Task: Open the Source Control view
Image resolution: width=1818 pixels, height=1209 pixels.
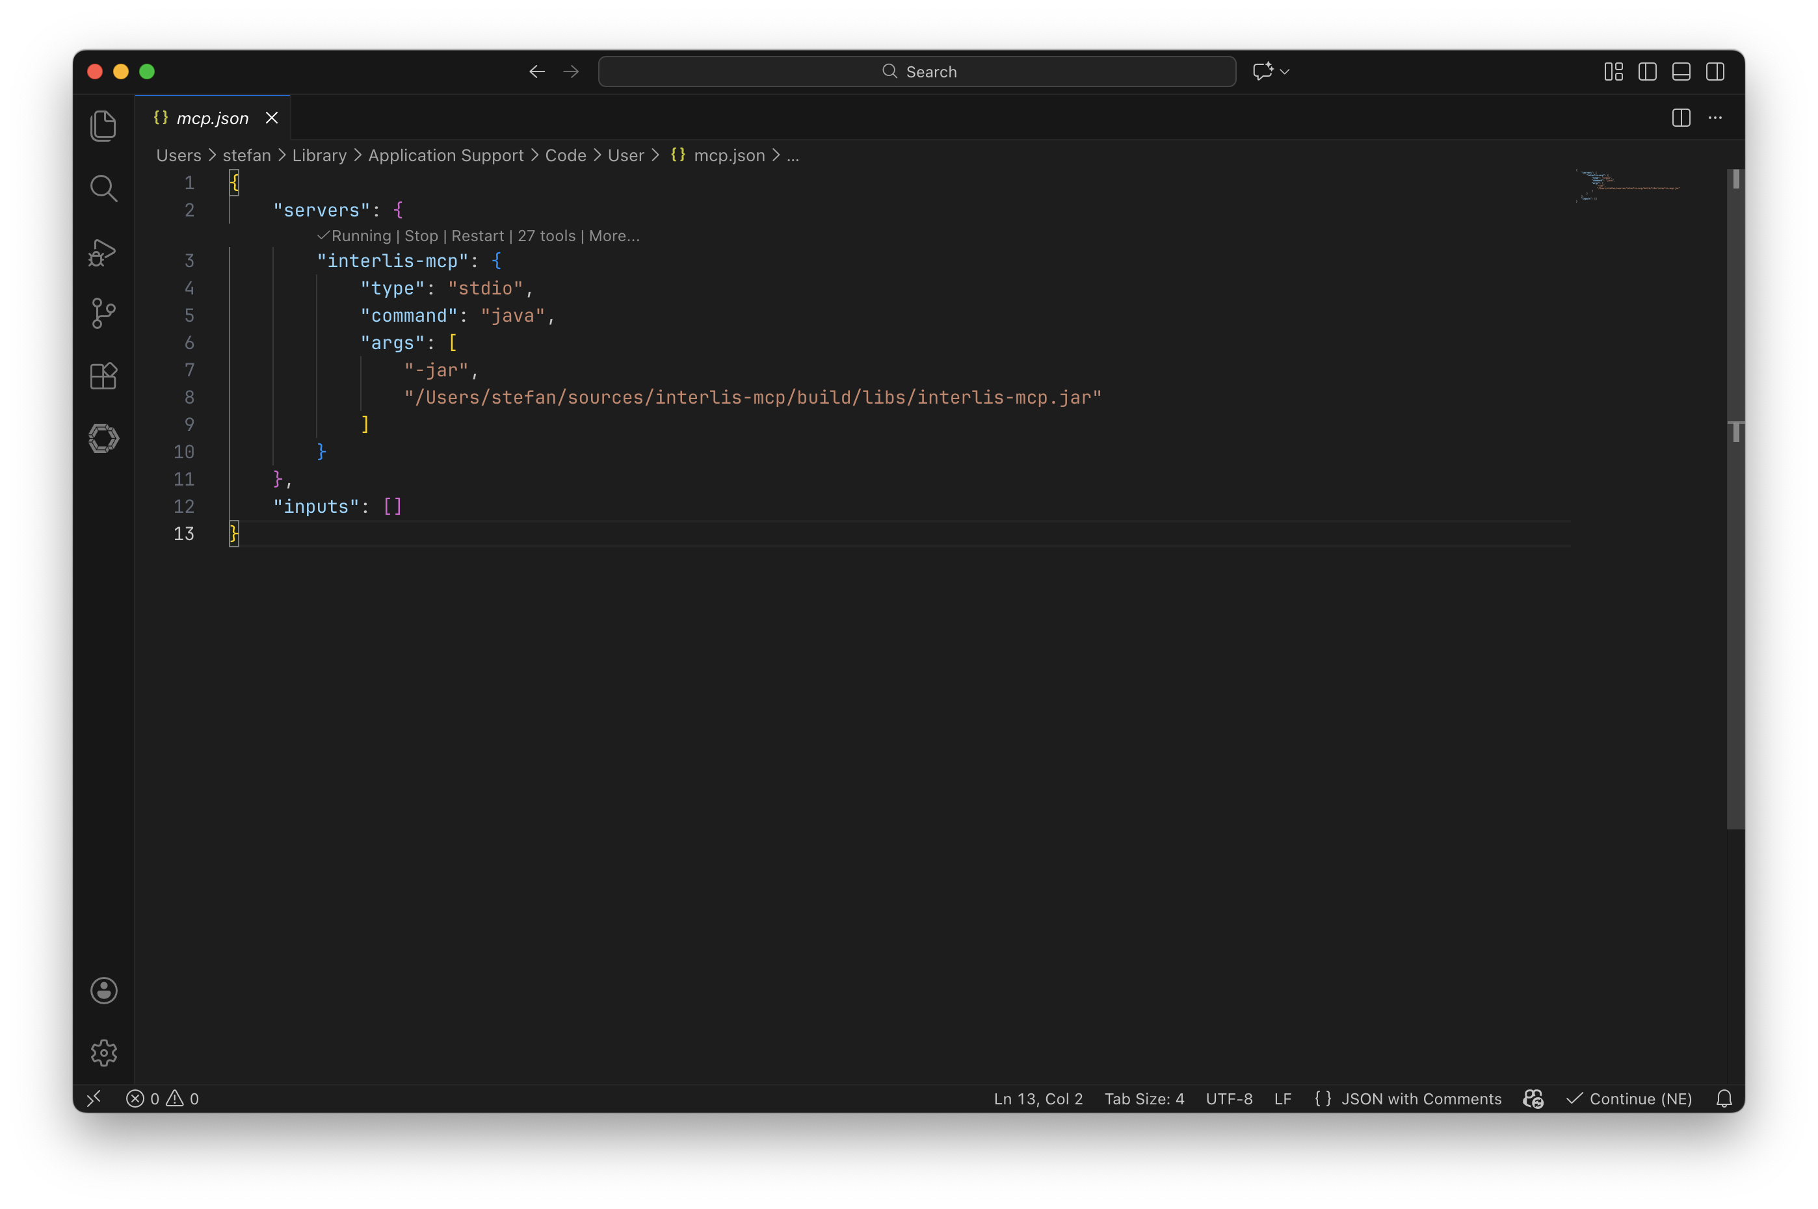Action: click(103, 313)
